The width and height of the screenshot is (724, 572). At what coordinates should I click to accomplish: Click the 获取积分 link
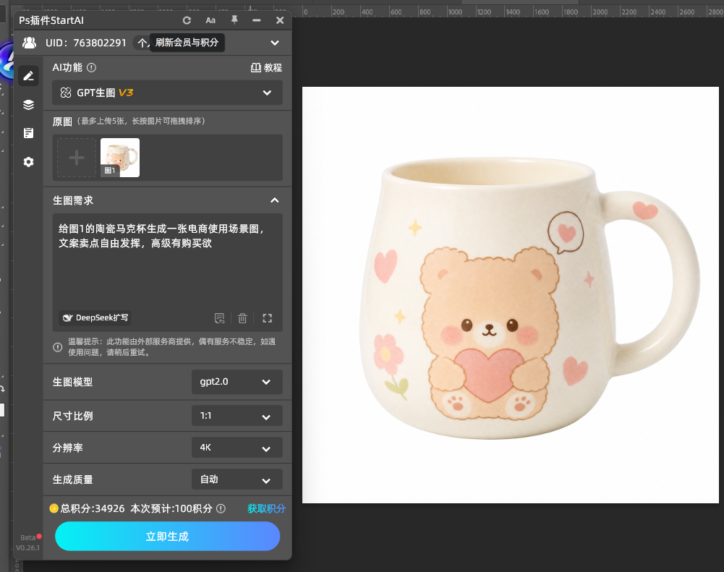click(266, 509)
